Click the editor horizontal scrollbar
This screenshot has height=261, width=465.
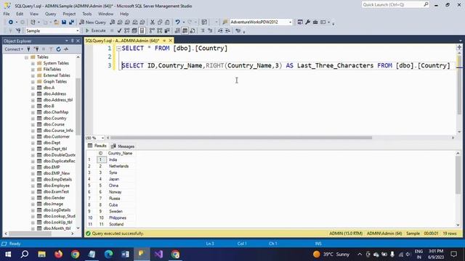[241, 138]
